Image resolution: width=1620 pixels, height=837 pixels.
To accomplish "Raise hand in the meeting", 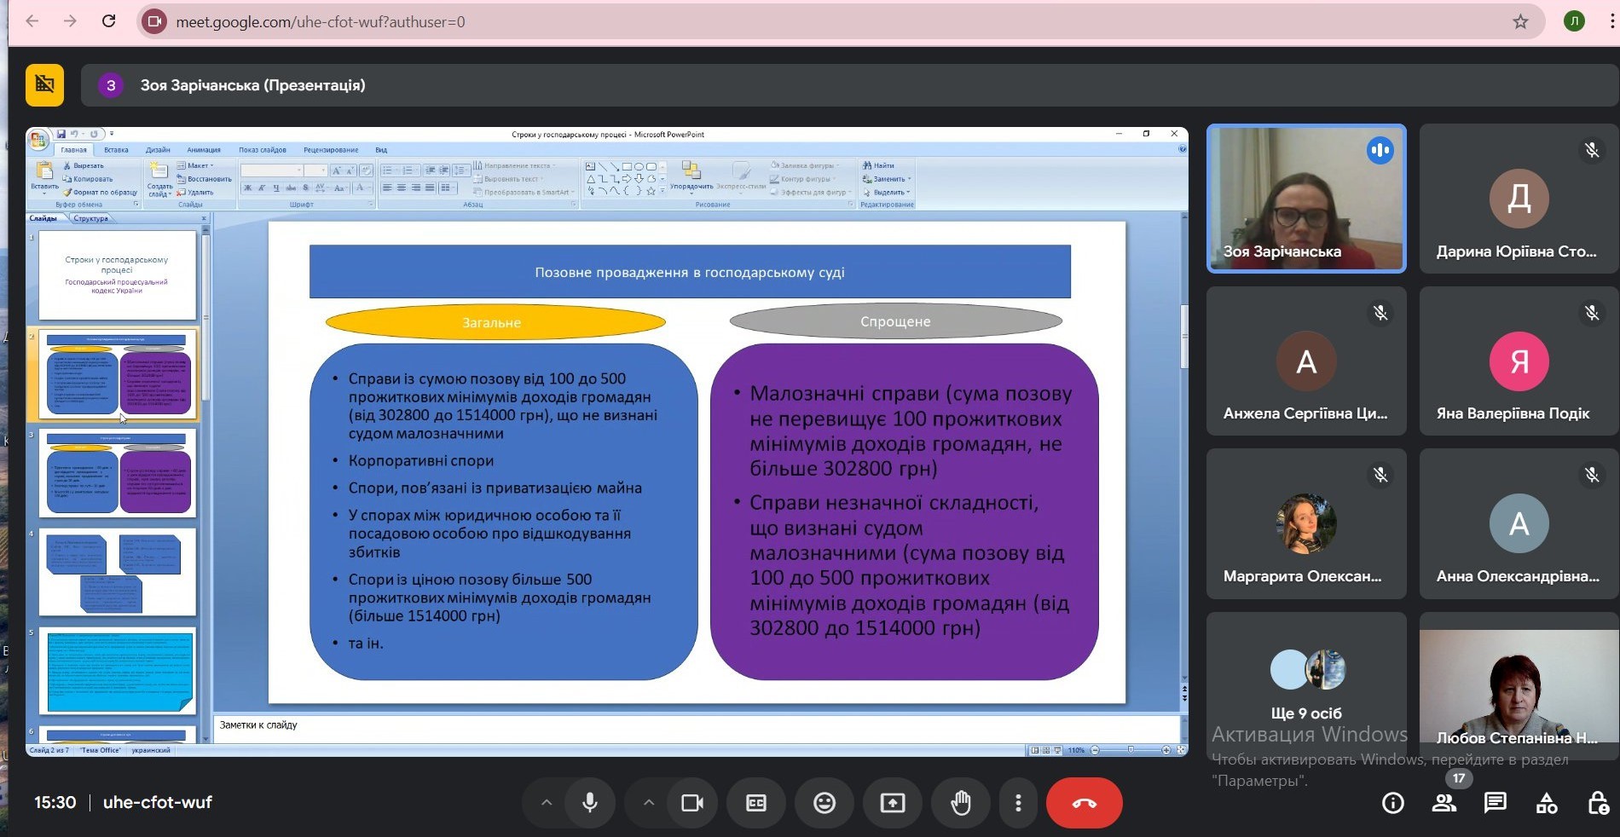I will tap(961, 803).
